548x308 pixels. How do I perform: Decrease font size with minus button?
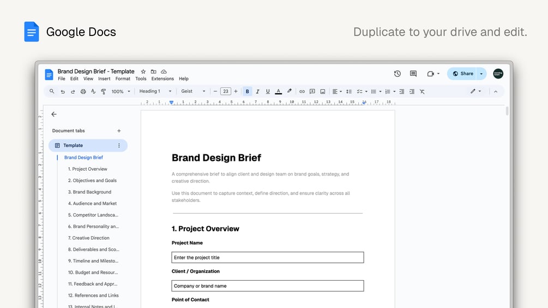[215, 91]
